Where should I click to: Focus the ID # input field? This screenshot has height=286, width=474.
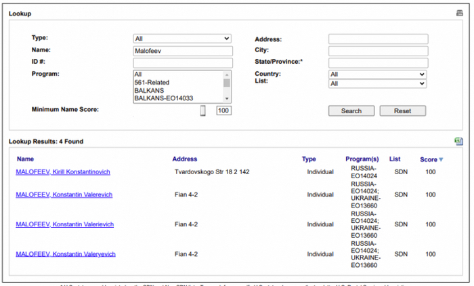pyautogui.click(x=183, y=63)
